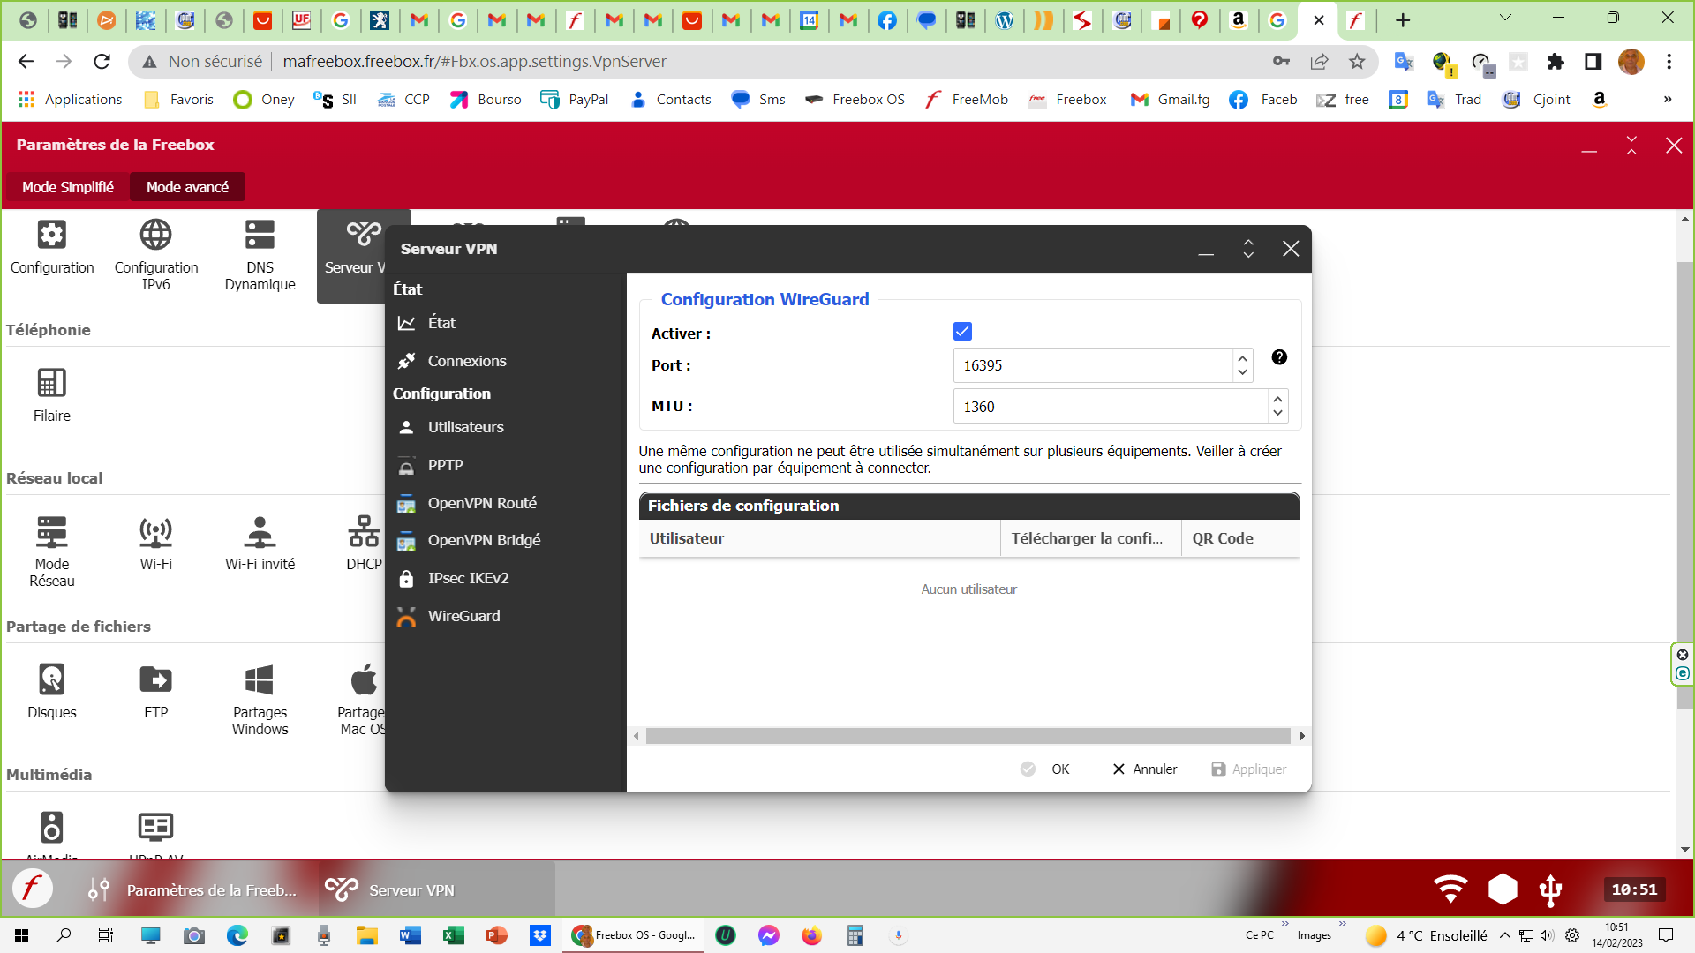The width and height of the screenshot is (1695, 953).
Task: Open Excel from the Windows taskbar
Action: [454, 935]
